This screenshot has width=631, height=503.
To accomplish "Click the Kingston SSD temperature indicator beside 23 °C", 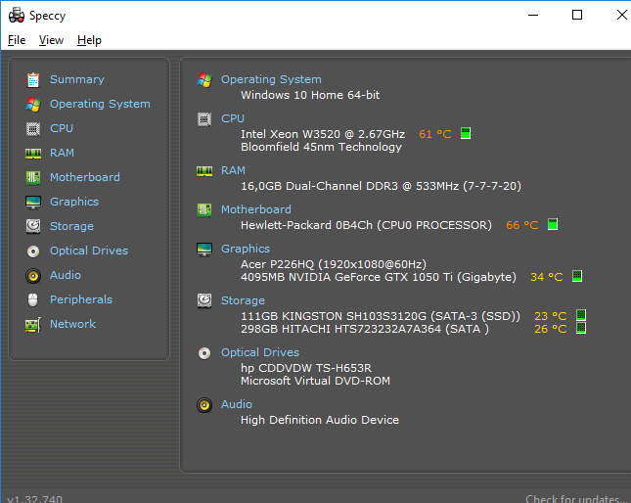I will coord(581,315).
